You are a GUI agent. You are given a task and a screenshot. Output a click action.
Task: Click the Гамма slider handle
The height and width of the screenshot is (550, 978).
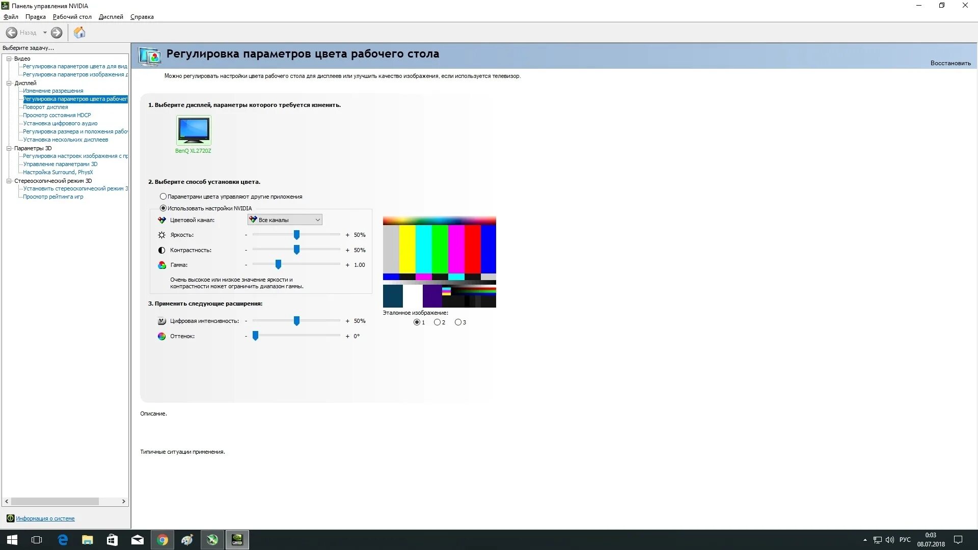278,264
